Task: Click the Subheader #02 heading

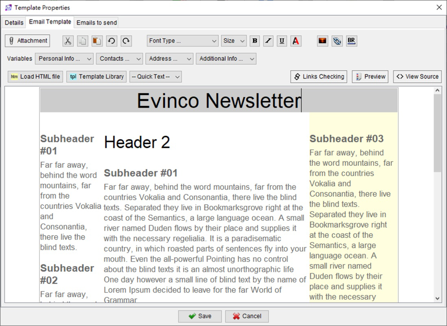Action: click(x=67, y=274)
